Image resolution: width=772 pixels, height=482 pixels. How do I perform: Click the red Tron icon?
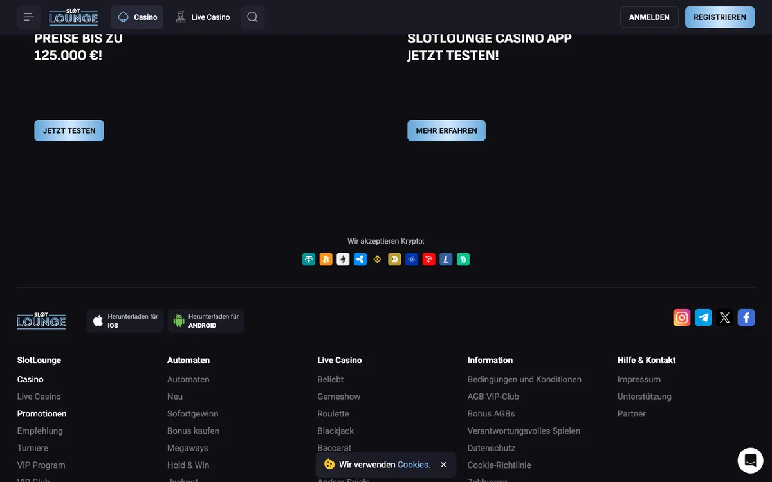click(x=429, y=260)
